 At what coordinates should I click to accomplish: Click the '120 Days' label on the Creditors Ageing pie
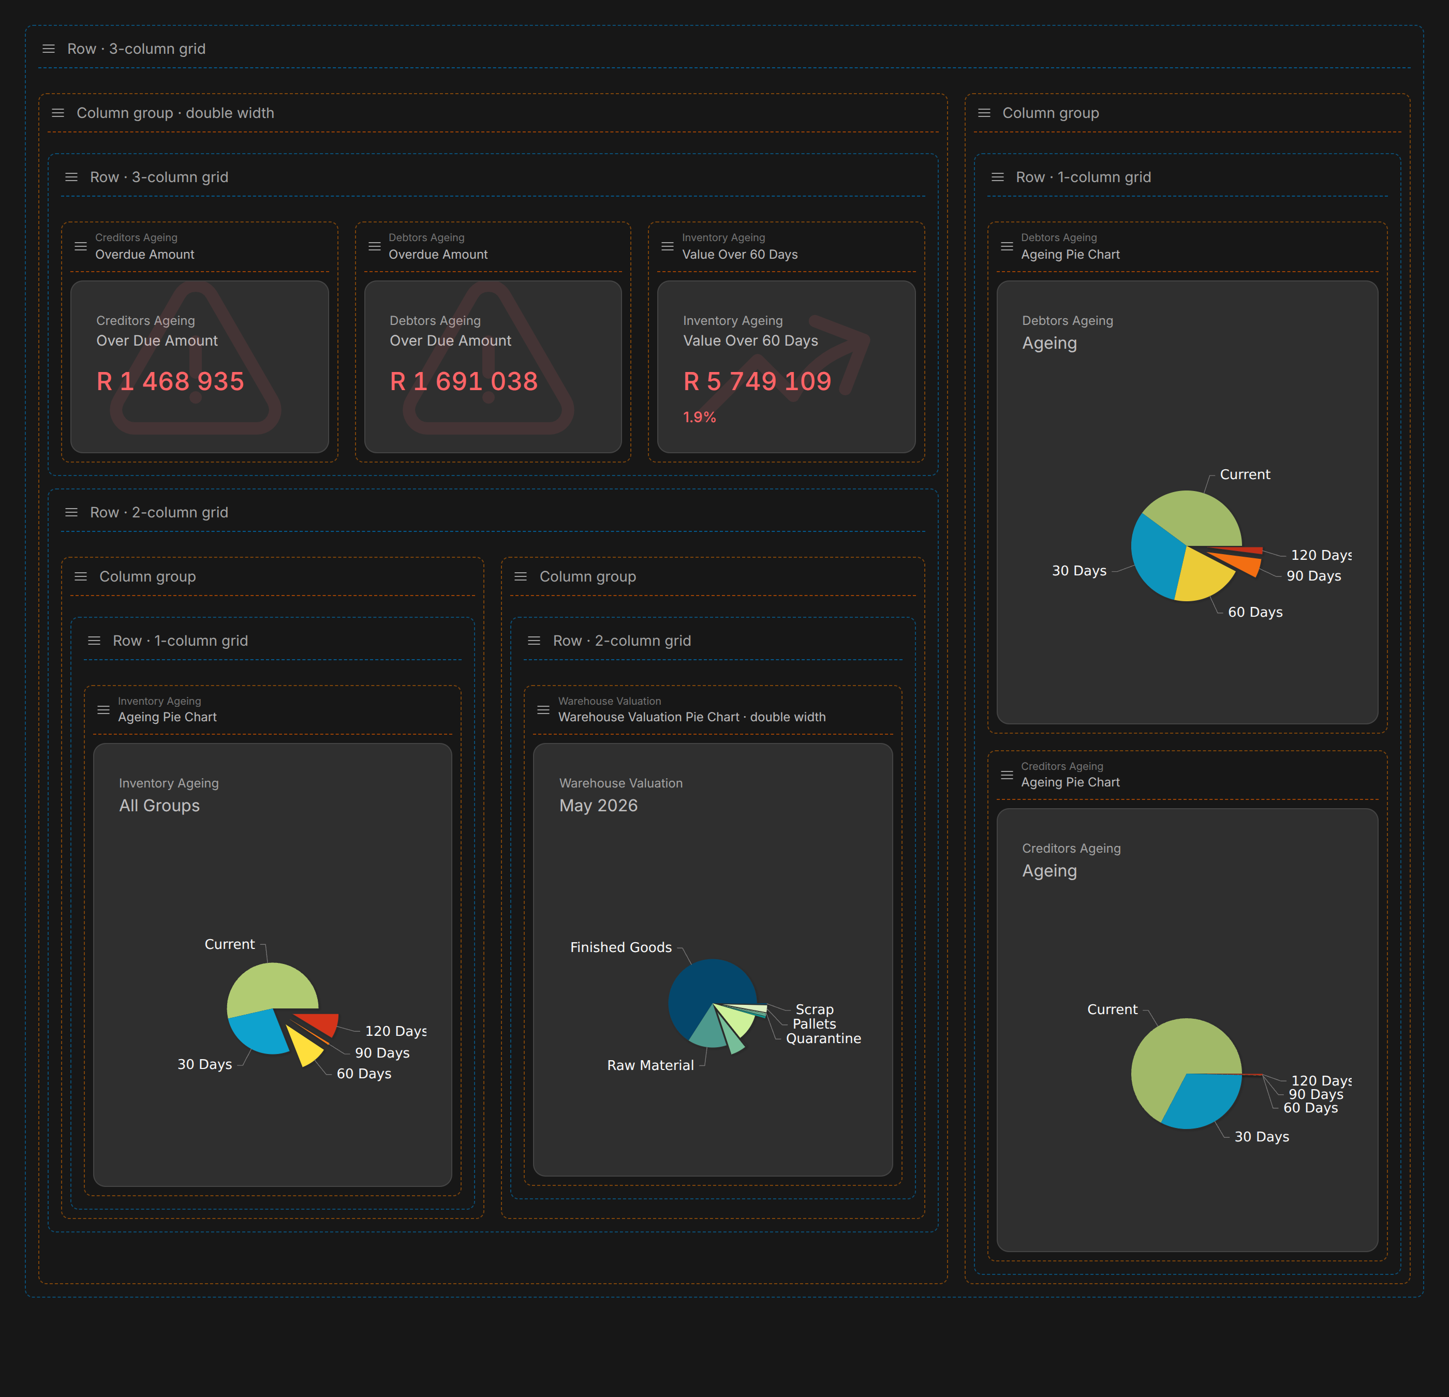tap(1321, 1081)
